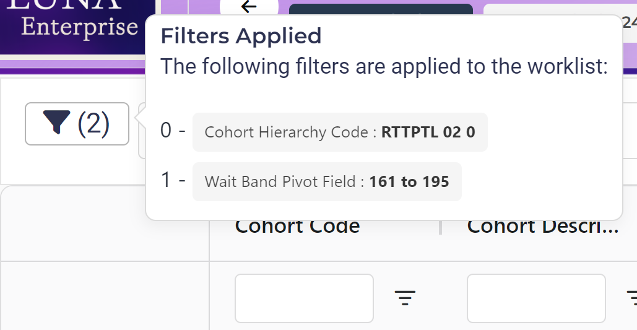Click the funnel filter button showing (2)
The image size is (637, 330).
tap(77, 124)
